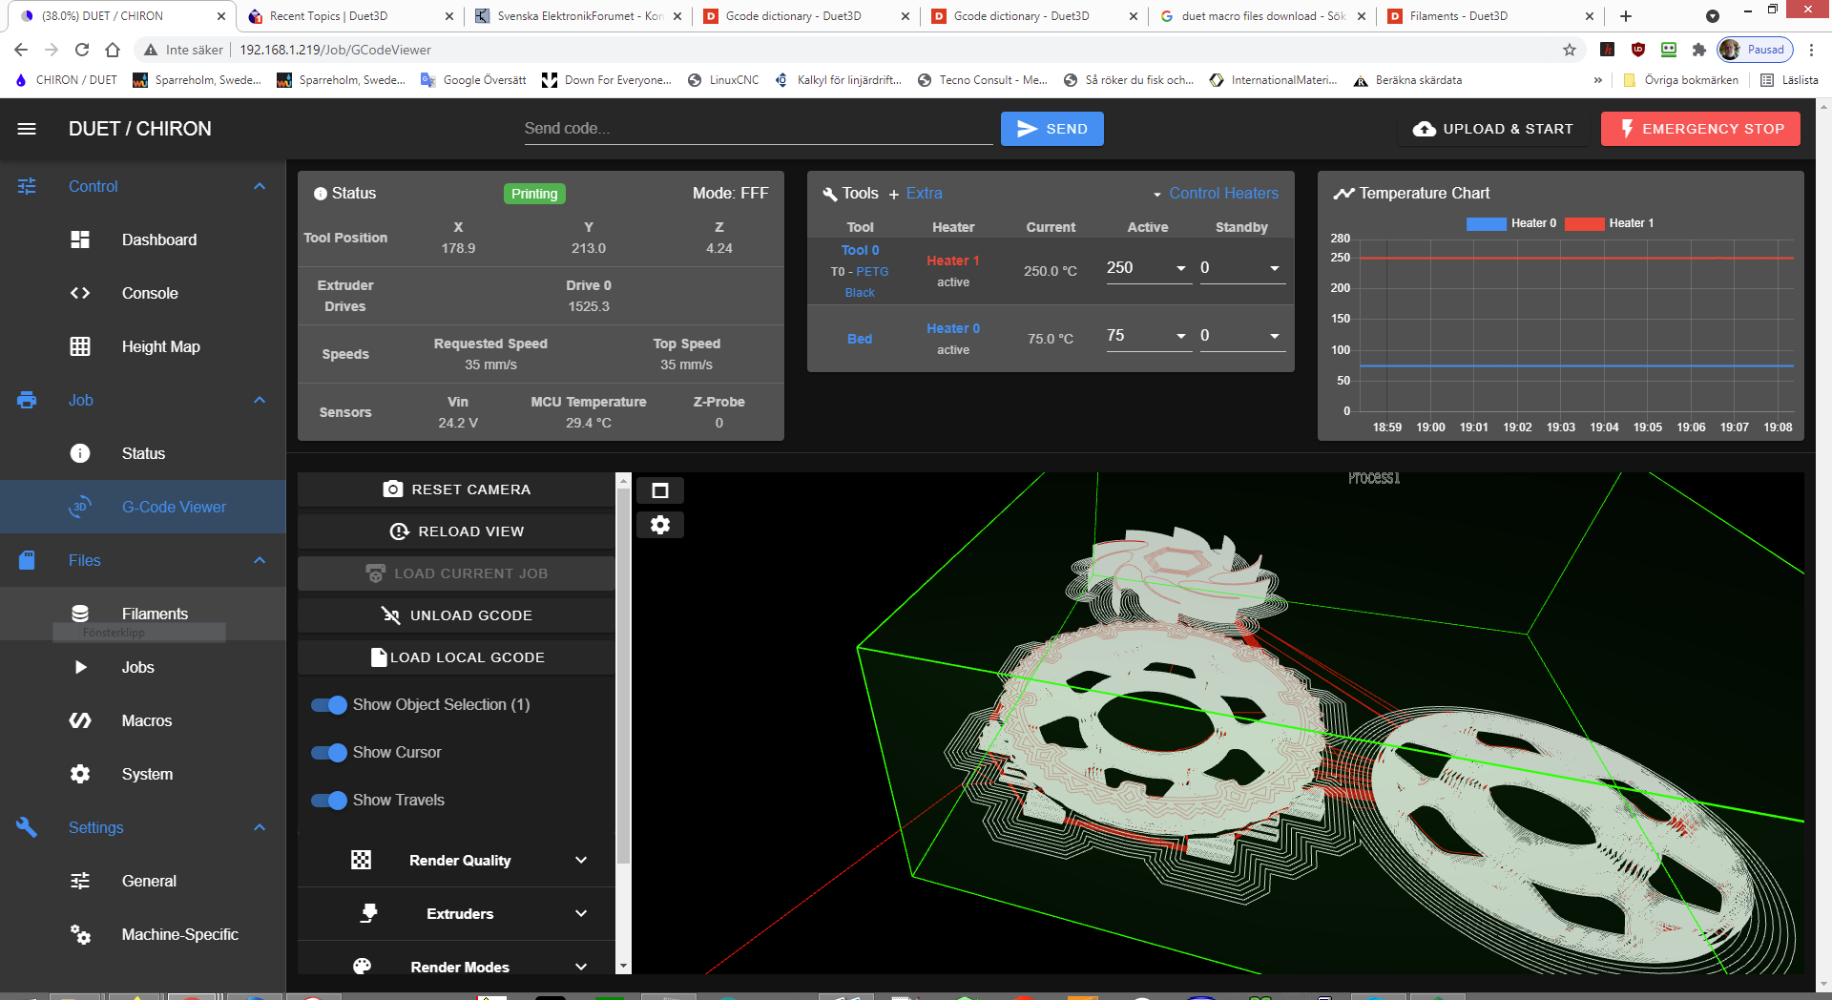Viewport: 1832px width, 1000px height.
Task: Click RELOAD VIEW button
Action: click(456, 531)
